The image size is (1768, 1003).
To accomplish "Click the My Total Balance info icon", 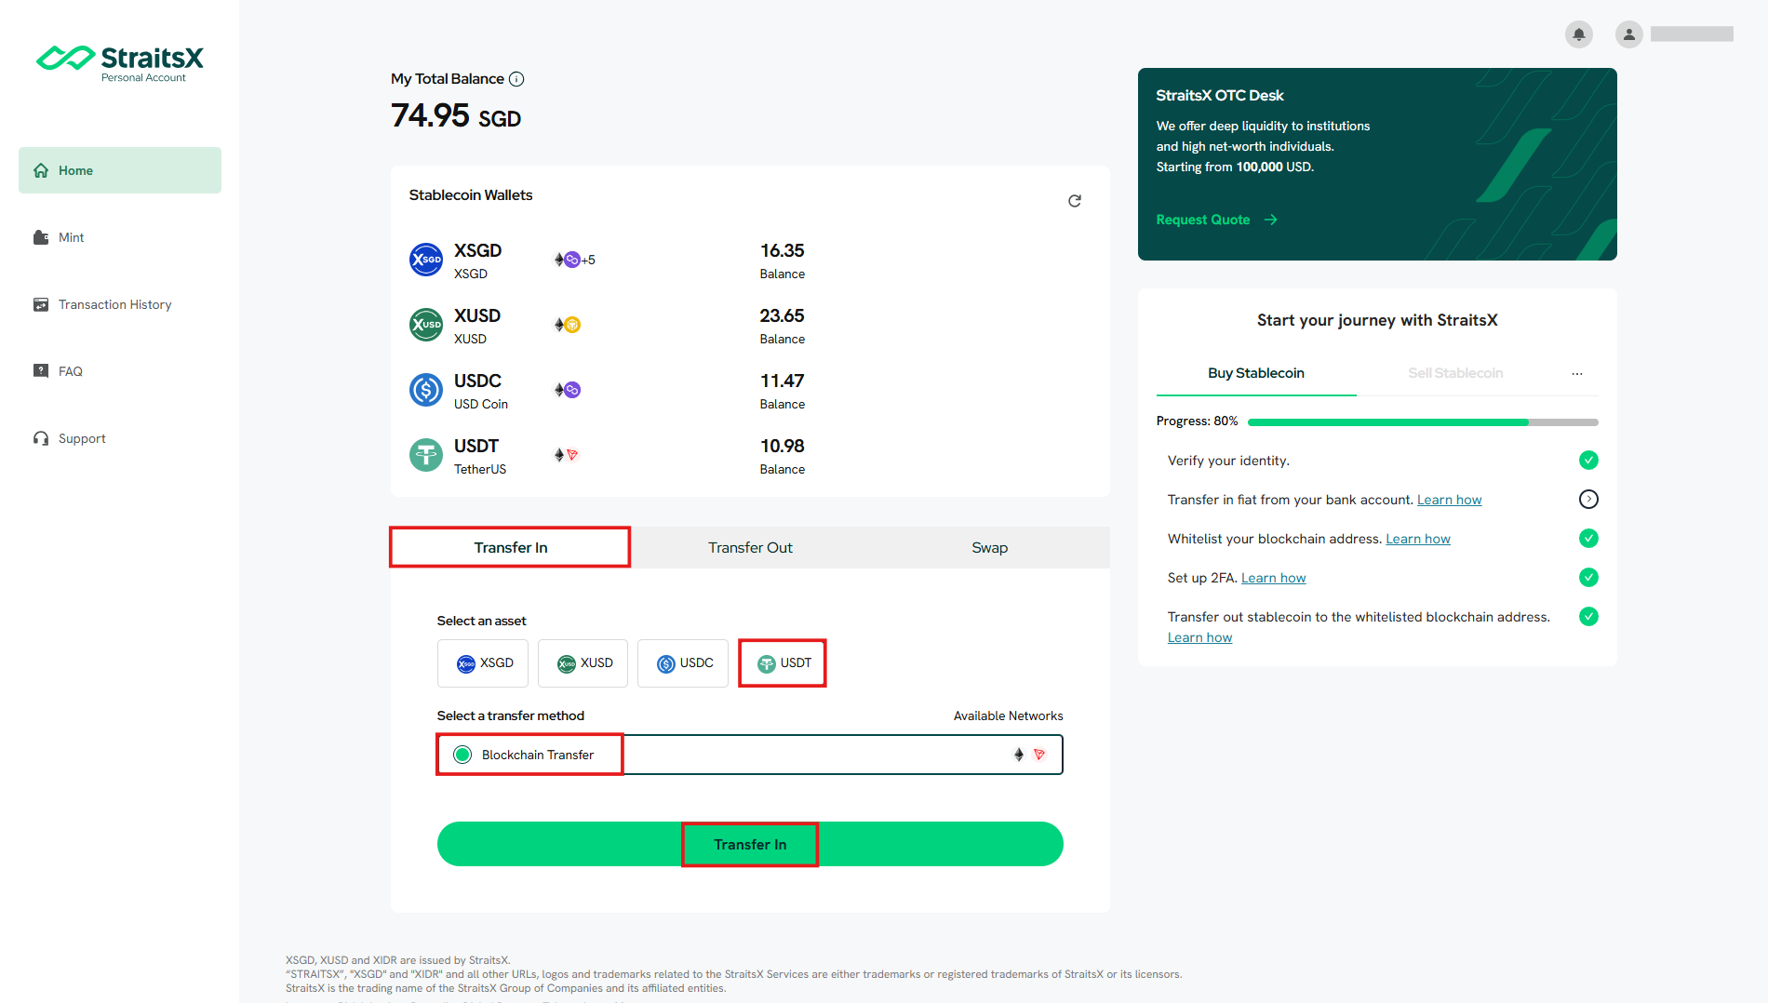I will (x=516, y=79).
